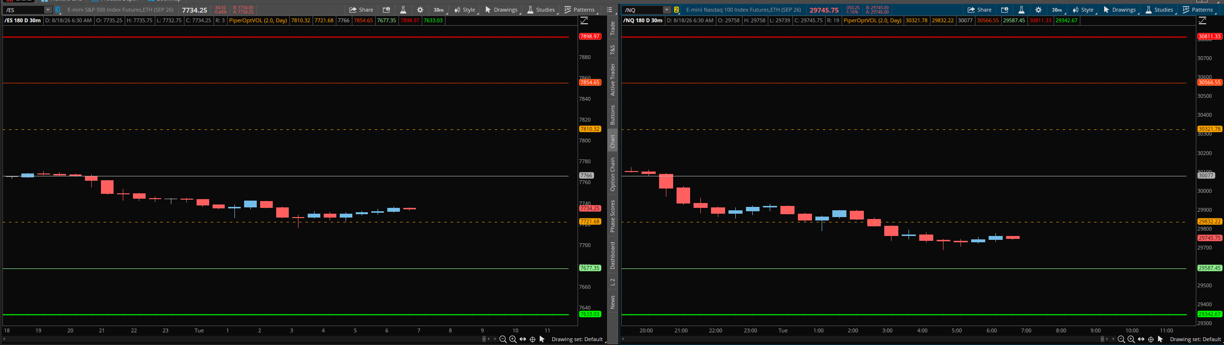Click the yellow link badge 2 next to /NQ
Screen dimensions: 1224x345
tap(677, 10)
